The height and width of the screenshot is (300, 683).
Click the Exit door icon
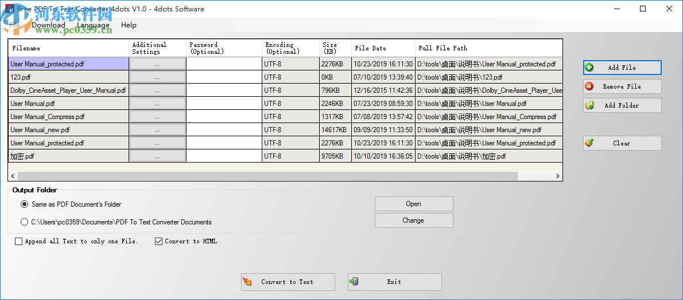pyautogui.click(x=354, y=282)
